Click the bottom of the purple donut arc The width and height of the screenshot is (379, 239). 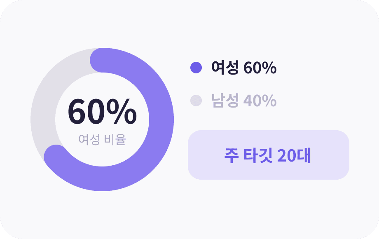tap(102, 179)
